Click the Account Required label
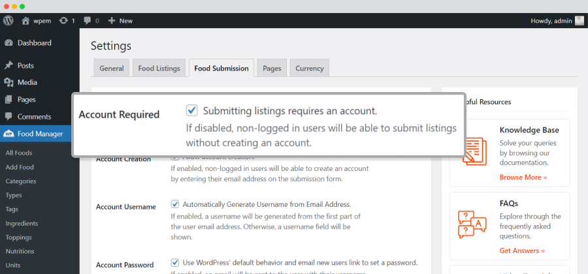The width and height of the screenshot is (588, 274). click(x=119, y=115)
